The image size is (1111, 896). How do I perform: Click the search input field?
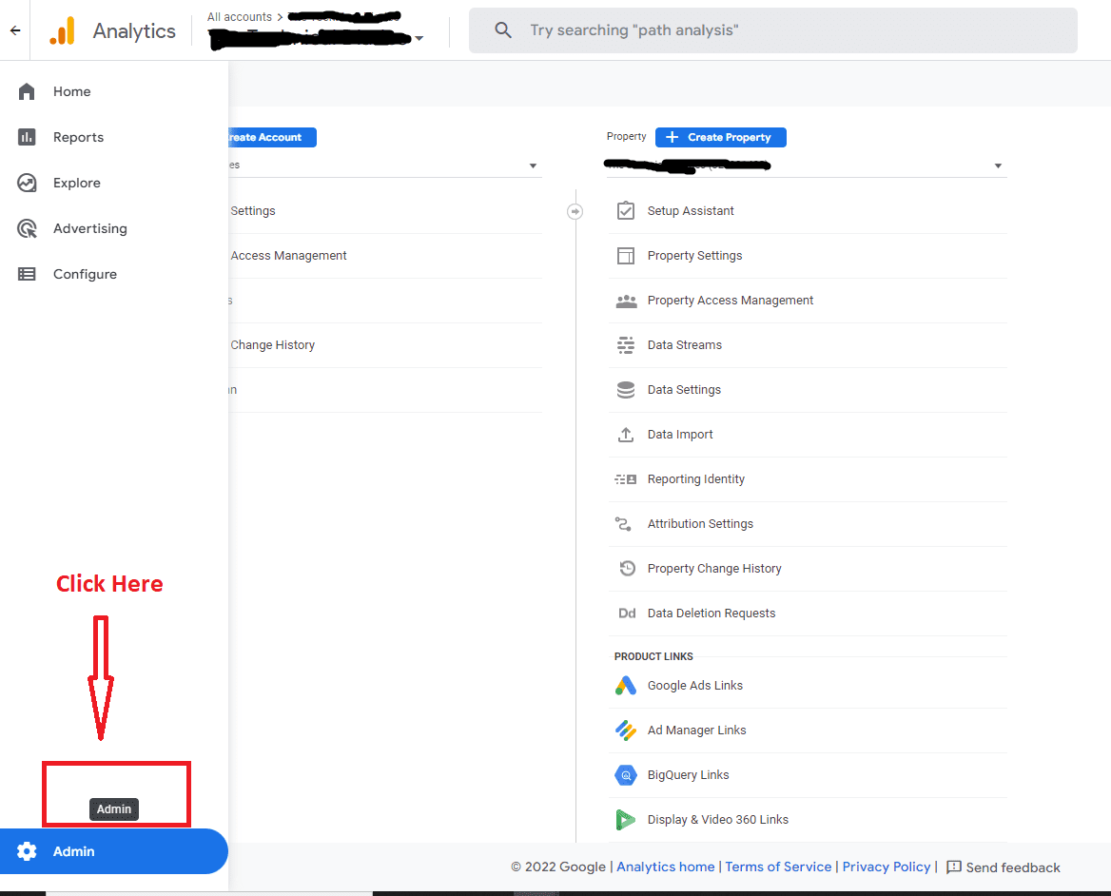pos(773,30)
